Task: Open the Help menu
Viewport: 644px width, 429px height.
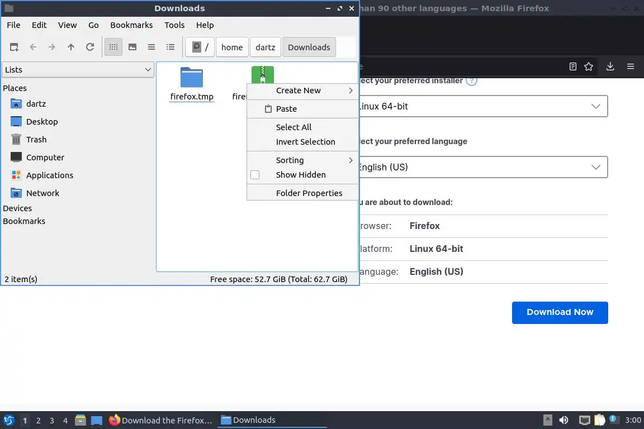Action: coord(205,25)
